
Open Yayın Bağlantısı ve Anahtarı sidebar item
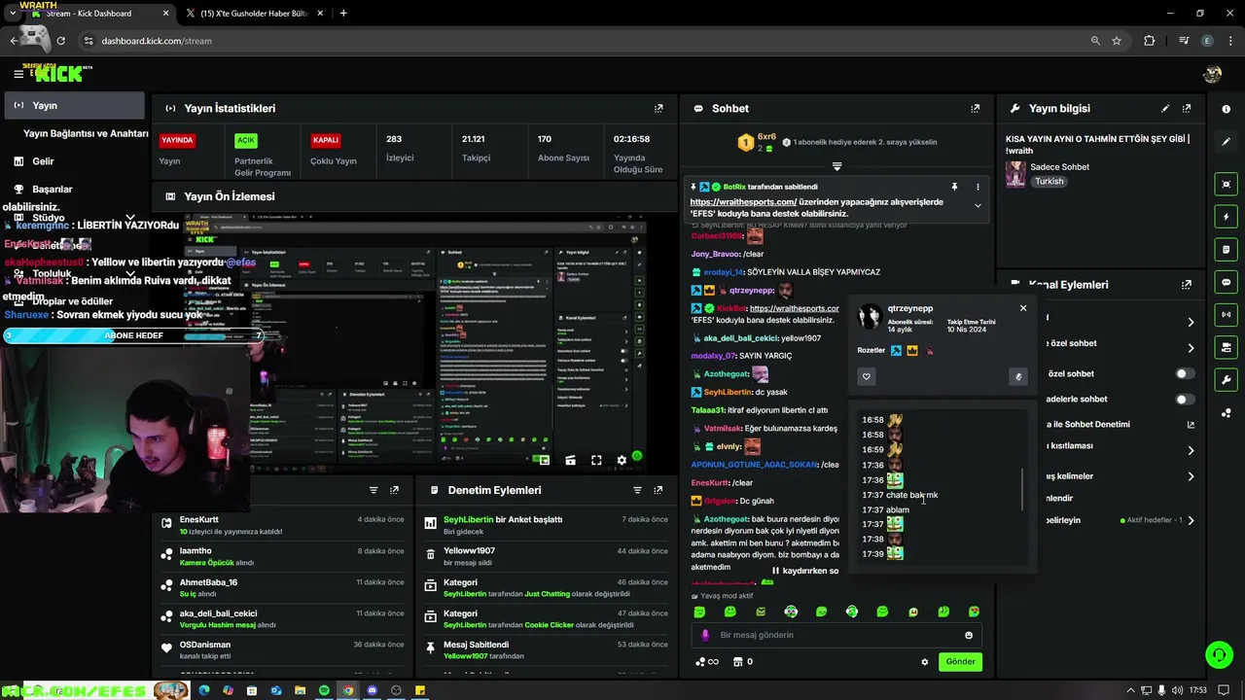tap(86, 133)
